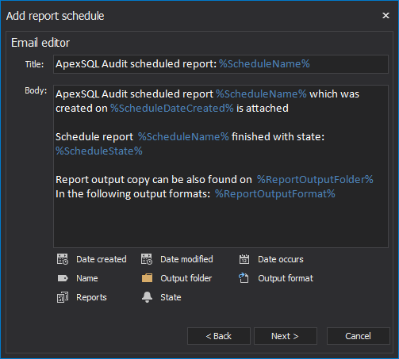Insert the Date created tag label
This screenshot has width=399, height=359.
(102, 259)
